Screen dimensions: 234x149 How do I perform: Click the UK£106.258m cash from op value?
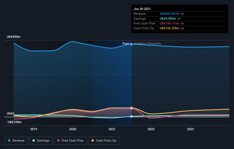pos(170,28)
